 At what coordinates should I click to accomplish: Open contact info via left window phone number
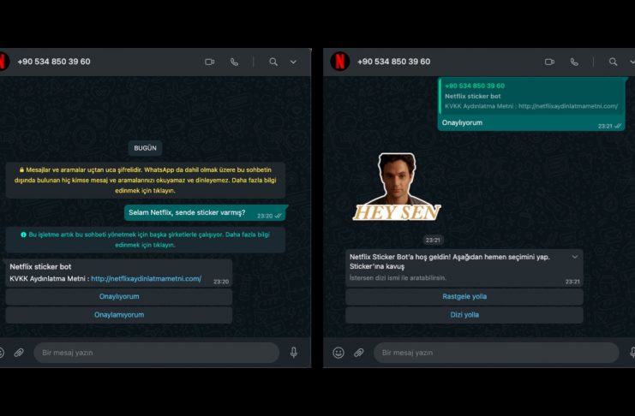54,62
